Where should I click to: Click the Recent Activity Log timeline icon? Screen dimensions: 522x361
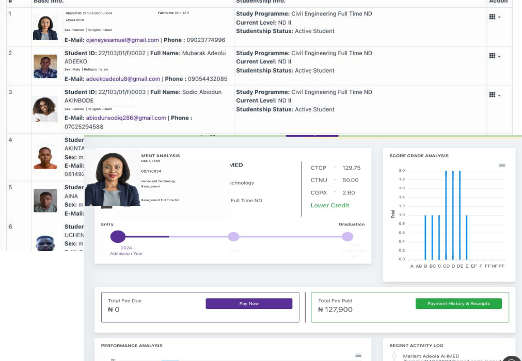click(394, 356)
